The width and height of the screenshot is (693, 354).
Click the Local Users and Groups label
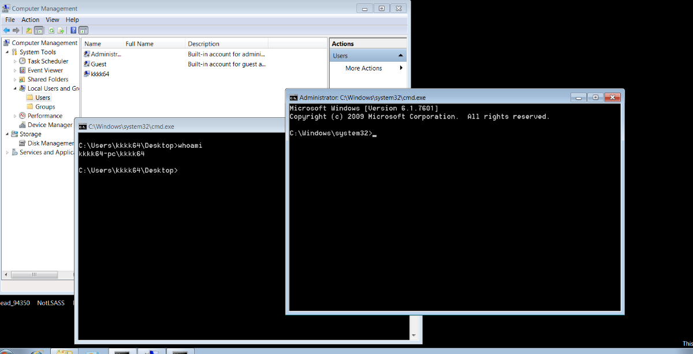click(x=53, y=89)
